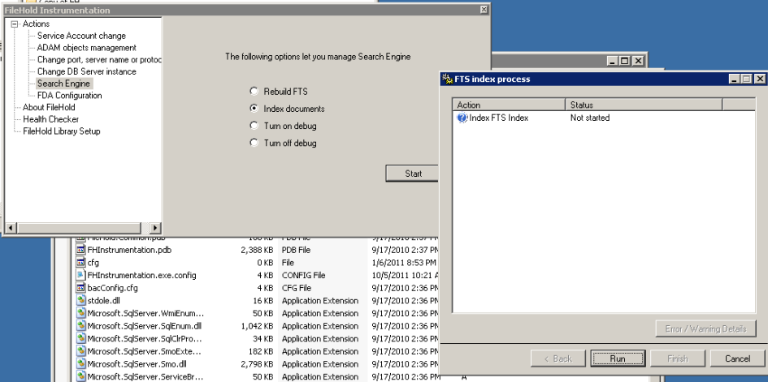The image size is (768, 382).
Task: Select Search Engine tree item
Action: coord(63,84)
